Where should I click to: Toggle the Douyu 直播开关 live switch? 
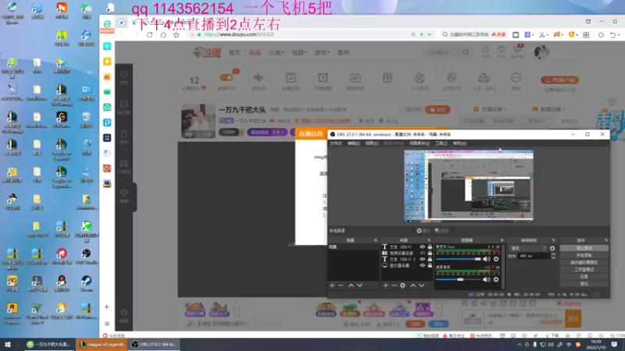pyautogui.click(x=227, y=77)
